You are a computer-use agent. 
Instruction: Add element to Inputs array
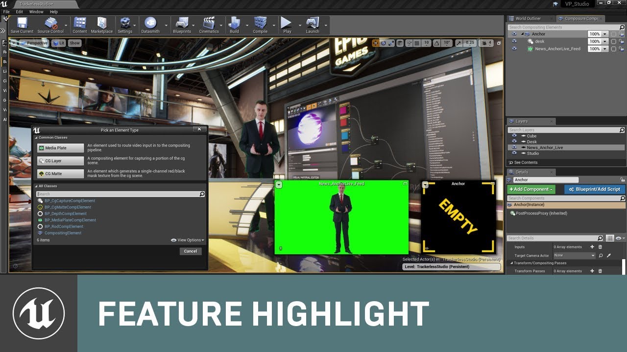point(592,247)
